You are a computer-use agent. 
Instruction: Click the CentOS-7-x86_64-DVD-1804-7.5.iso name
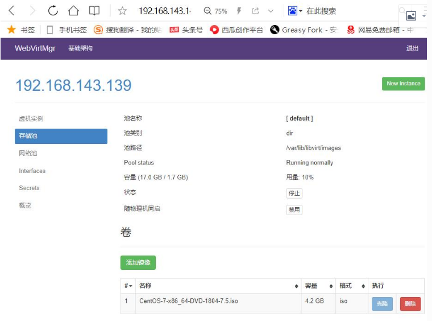click(189, 301)
